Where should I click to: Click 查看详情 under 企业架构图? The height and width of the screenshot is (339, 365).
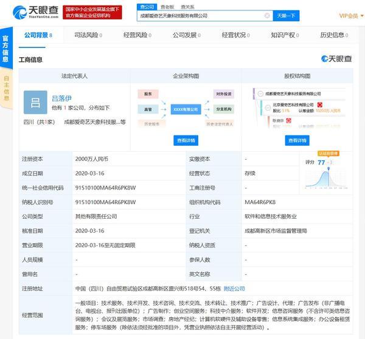[186, 140]
